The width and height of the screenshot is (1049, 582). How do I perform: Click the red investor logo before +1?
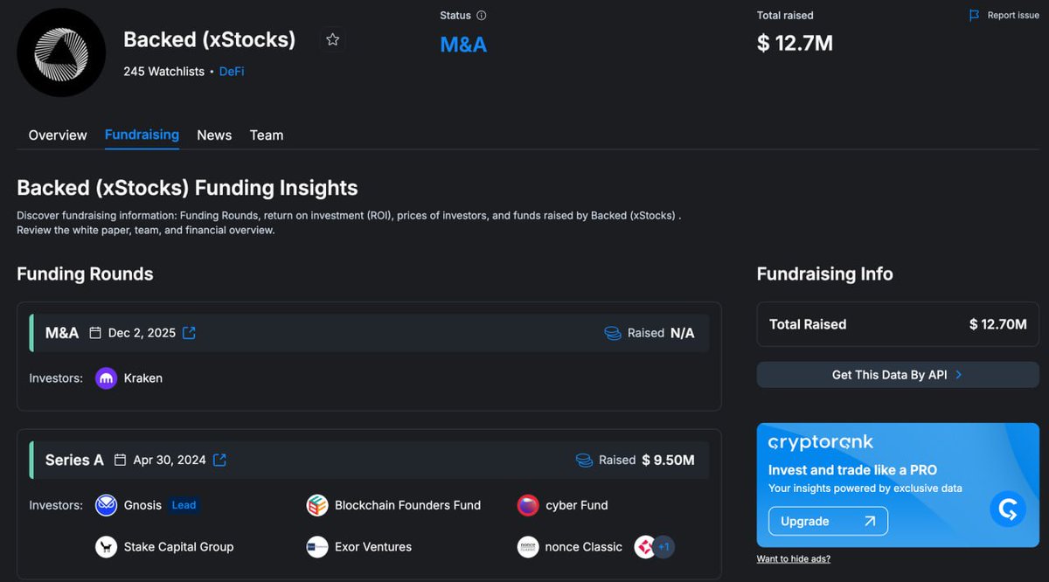click(x=644, y=547)
